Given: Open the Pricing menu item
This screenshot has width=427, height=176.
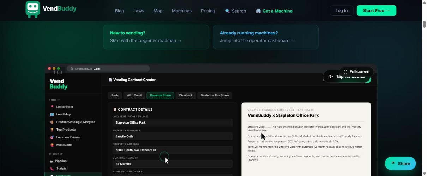Looking at the screenshot, I should coord(208,11).
